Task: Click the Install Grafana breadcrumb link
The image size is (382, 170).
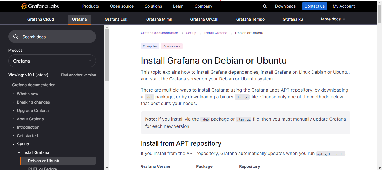Action: pos(216,33)
